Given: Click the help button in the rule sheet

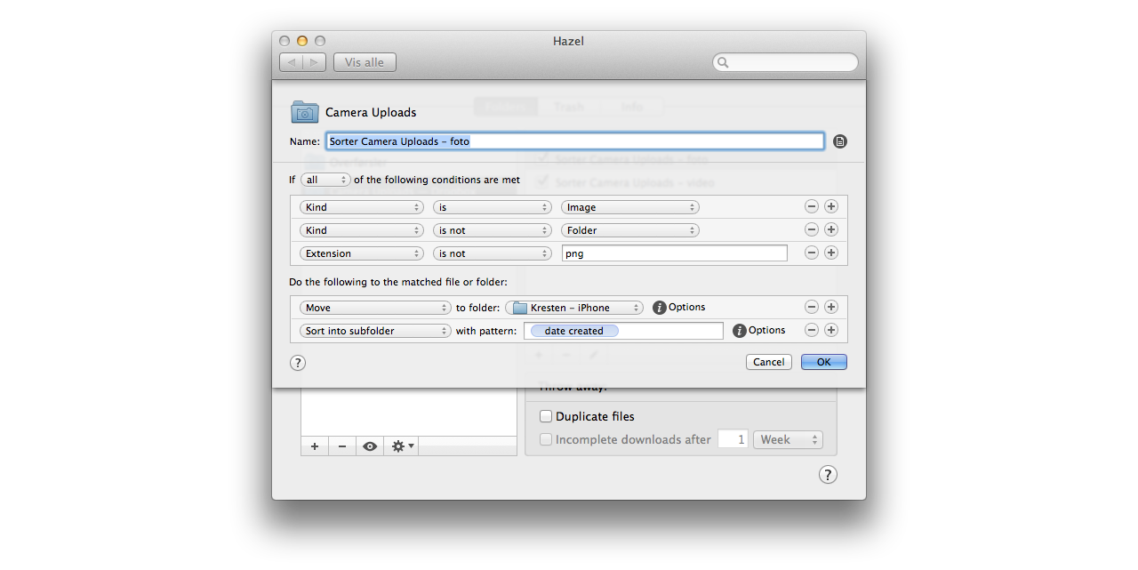Looking at the screenshot, I should pyautogui.click(x=298, y=363).
